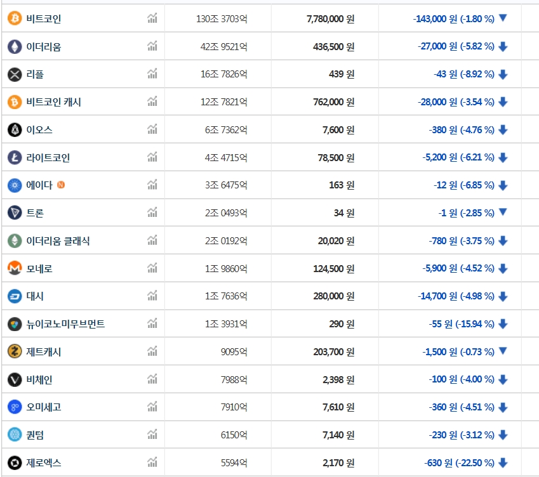Click the OmiseGo (오미세고) coin logo
The width and height of the screenshot is (539, 477).
tap(15, 407)
